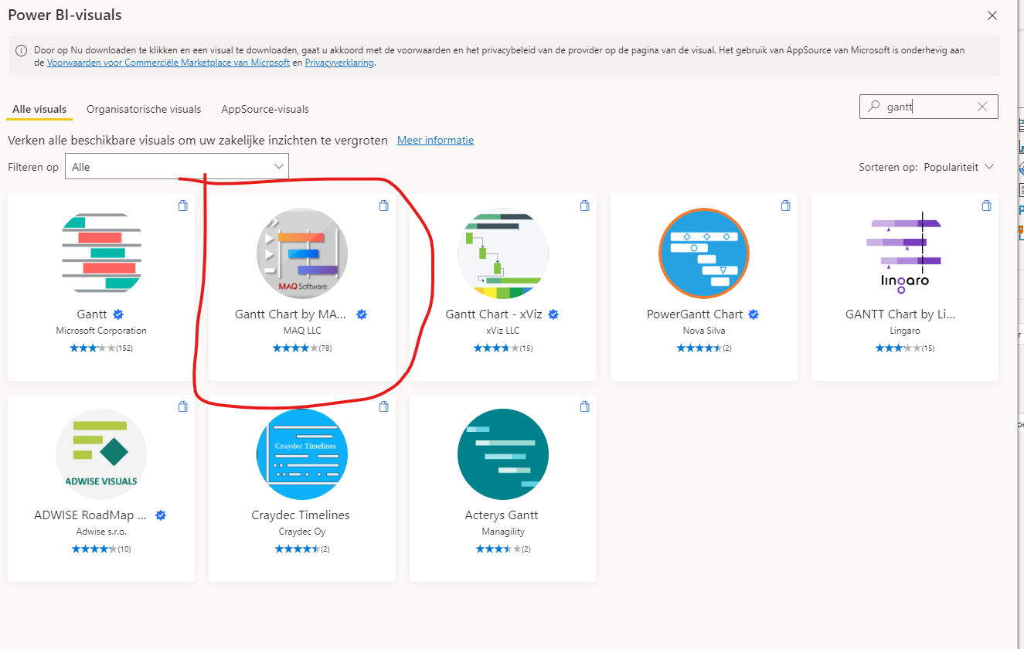Select the xViz Gantt Chart thumbnail
1024x649 pixels.
point(503,253)
